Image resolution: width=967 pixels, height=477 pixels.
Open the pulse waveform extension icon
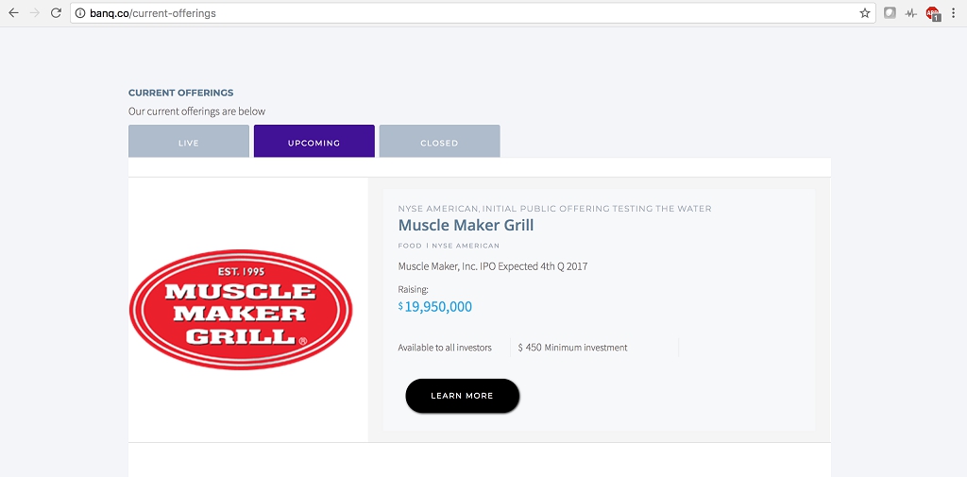pos(910,13)
